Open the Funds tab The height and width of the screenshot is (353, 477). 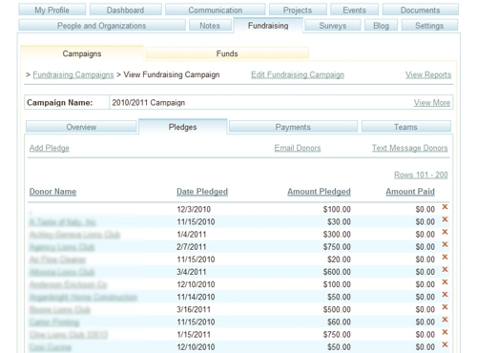[x=227, y=53]
